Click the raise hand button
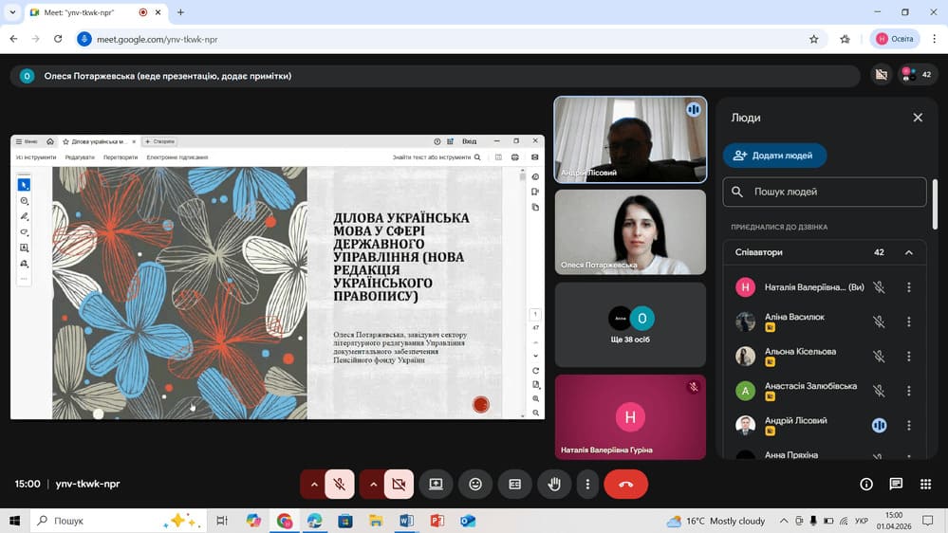948x533 pixels. pos(554,484)
